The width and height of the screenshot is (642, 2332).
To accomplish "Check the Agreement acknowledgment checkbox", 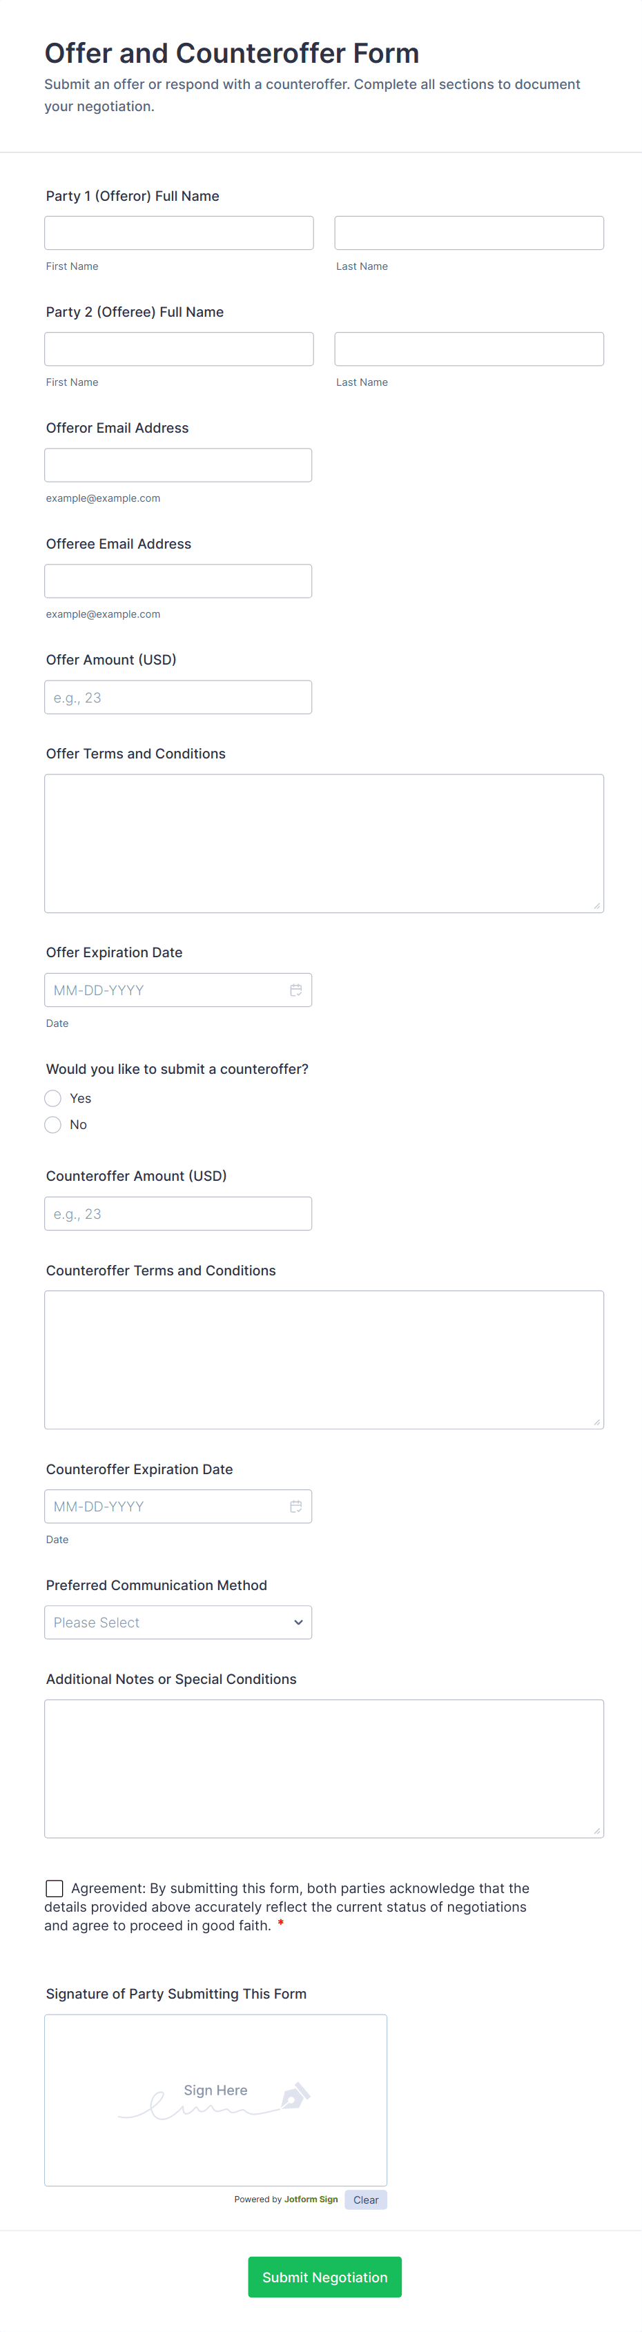I will (55, 1888).
